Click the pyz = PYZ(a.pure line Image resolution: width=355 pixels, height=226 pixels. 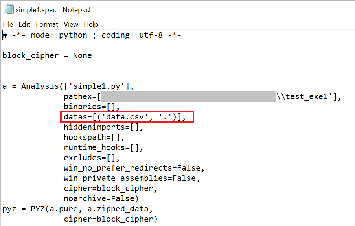(77, 209)
